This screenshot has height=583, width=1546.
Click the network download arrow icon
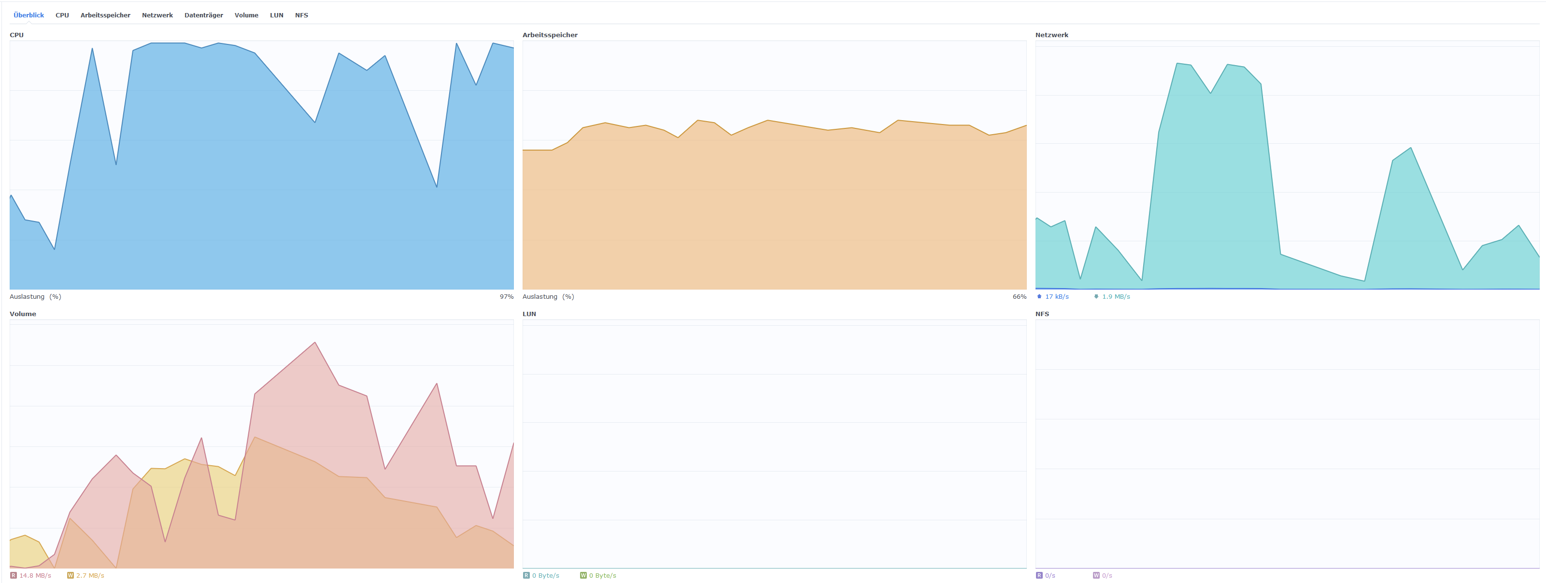tap(1096, 296)
